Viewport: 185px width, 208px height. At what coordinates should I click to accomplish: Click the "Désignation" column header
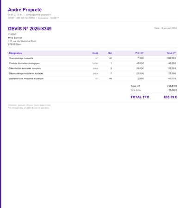point(15,53)
